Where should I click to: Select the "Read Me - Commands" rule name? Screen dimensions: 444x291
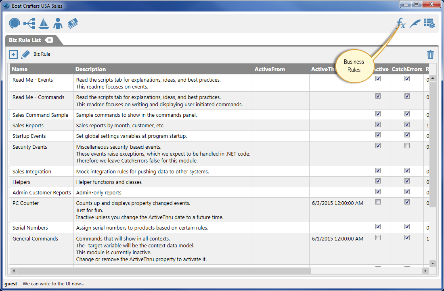38,97
